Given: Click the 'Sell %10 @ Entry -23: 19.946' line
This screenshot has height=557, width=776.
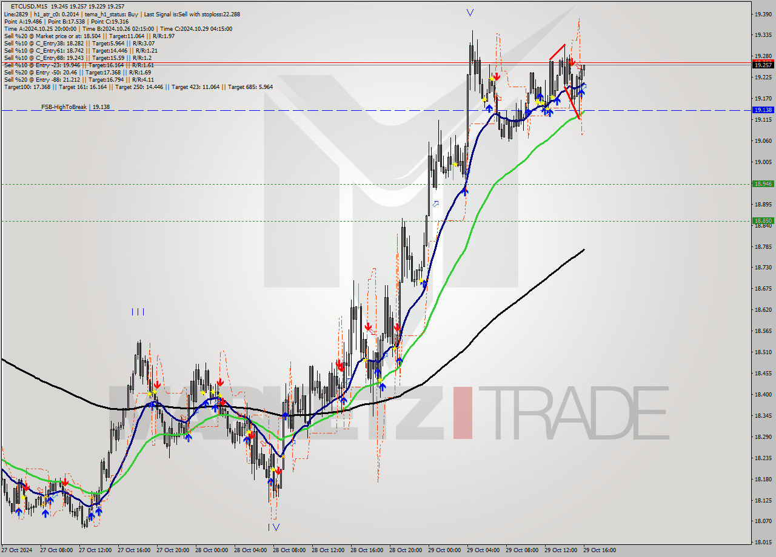Looking at the screenshot, I should pyautogui.click(x=79, y=65).
